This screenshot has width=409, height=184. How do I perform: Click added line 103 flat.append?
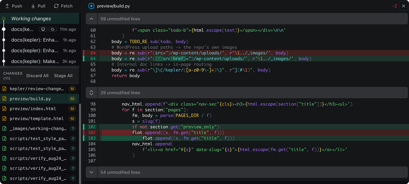pyautogui.click(x=245, y=138)
